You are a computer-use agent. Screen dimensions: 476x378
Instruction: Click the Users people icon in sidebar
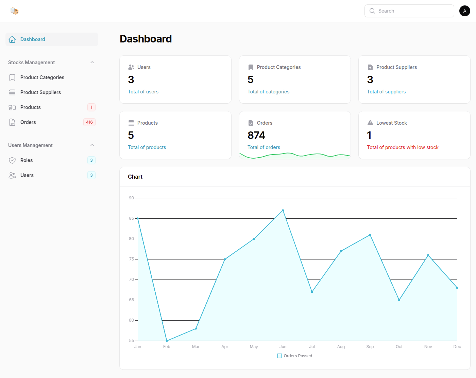click(x=12, y=175)
